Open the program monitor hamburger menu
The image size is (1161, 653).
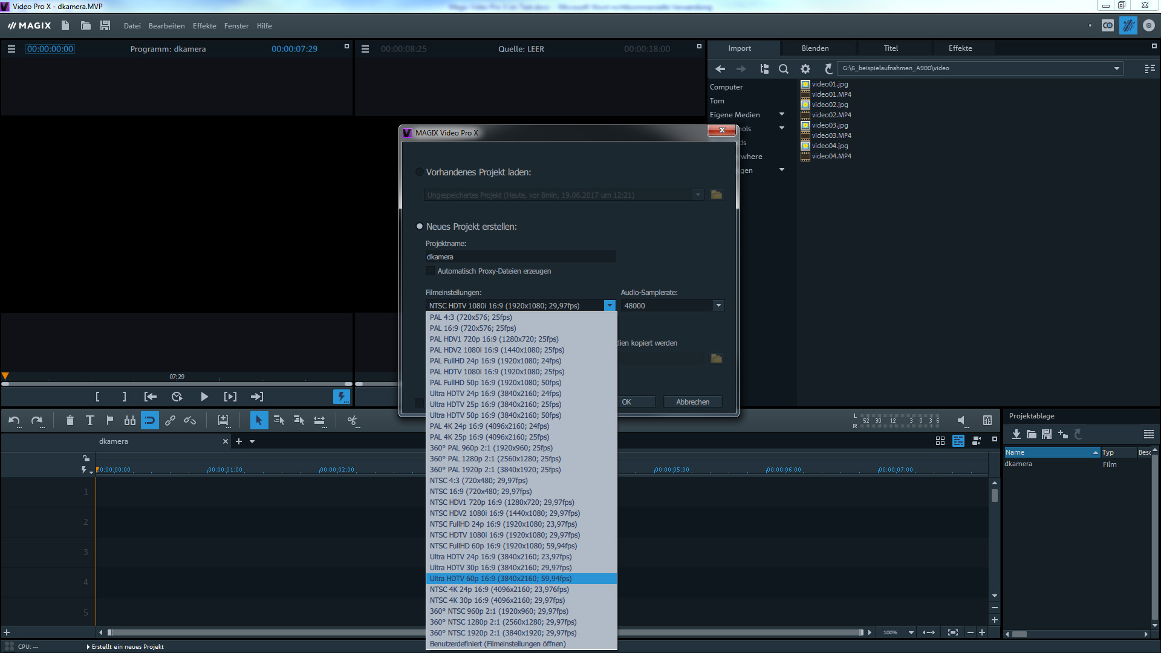11,49
